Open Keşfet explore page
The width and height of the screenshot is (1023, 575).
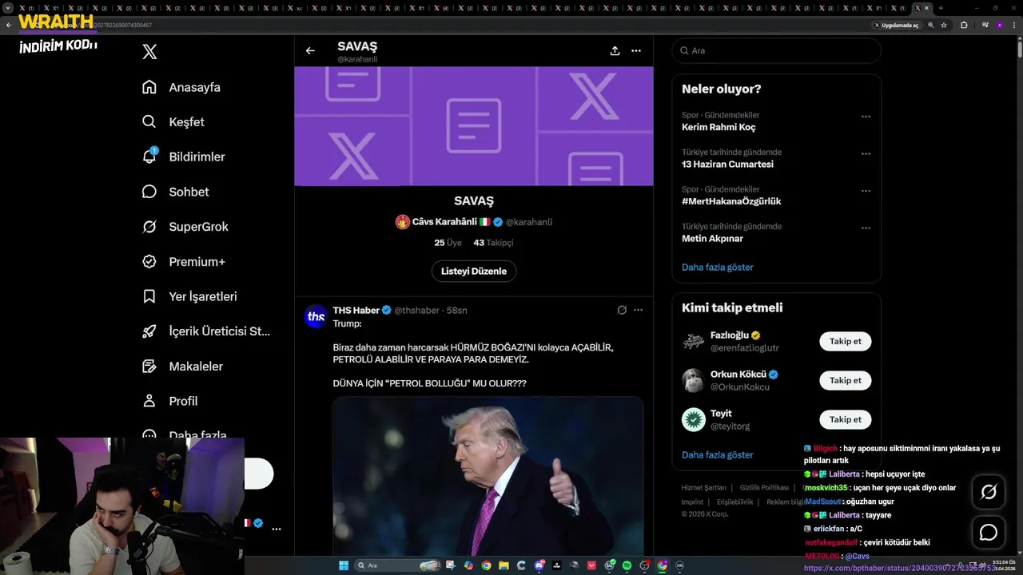click(173, 122)
